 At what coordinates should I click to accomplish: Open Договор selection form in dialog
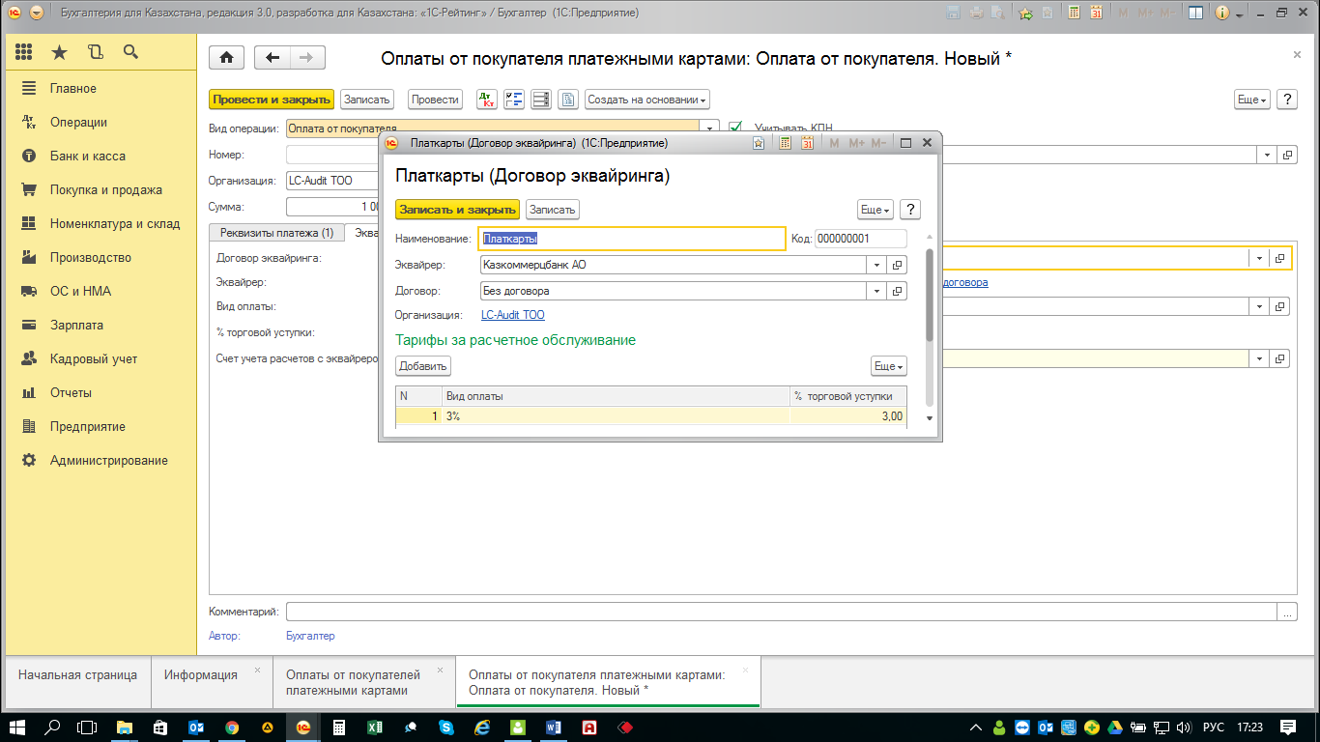click(898, 291)
